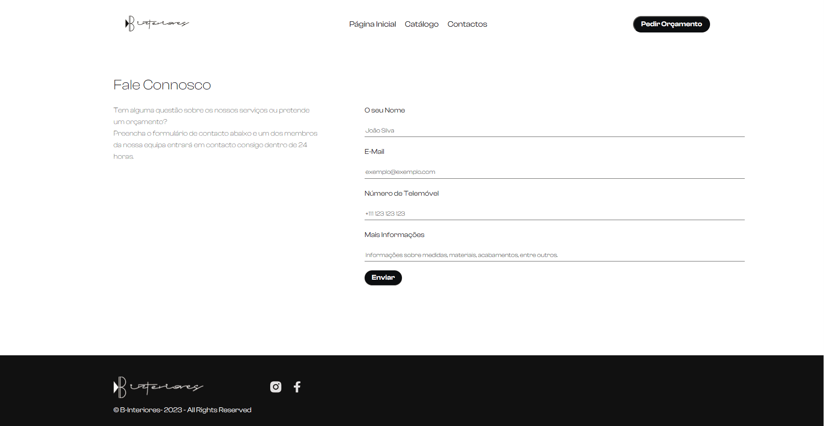This screenshot has width=824, height=426.
Task: Select the phone number input field
Action: click(x=554, y=213)
